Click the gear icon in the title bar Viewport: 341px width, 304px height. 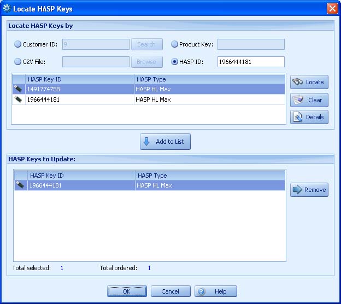(x=7, y=9)
